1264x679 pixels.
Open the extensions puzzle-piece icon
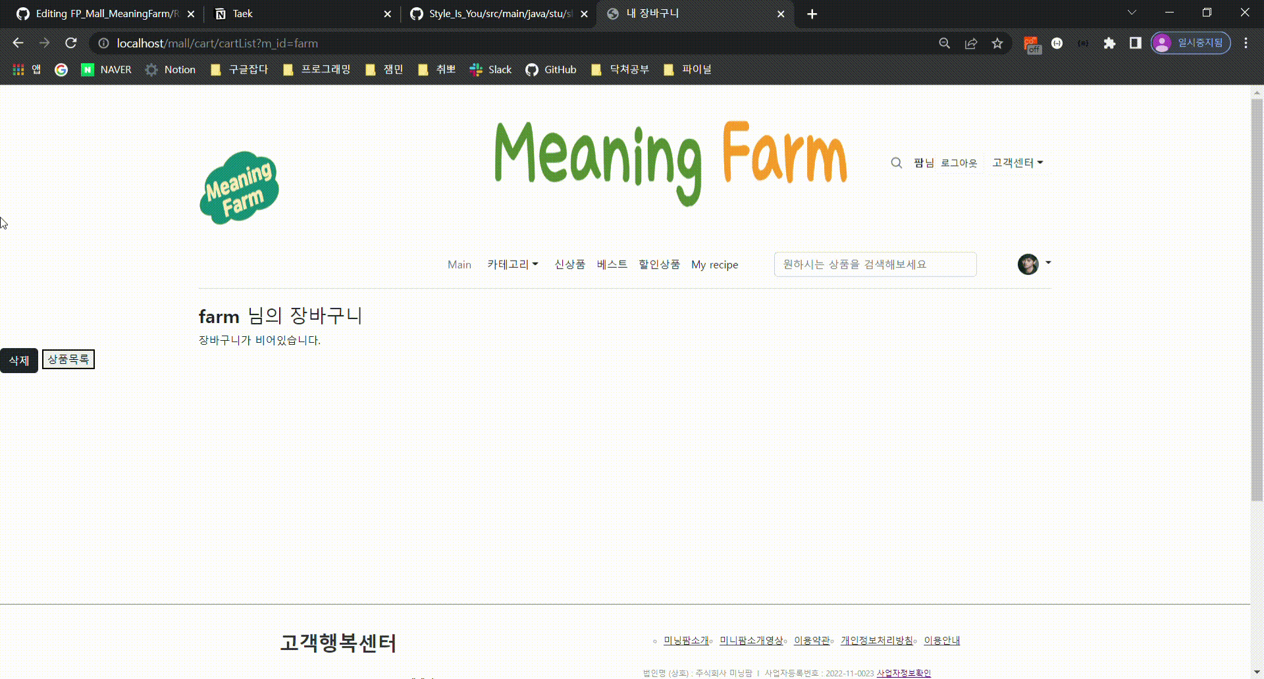pyautogui.click(x=1109, y=43)
